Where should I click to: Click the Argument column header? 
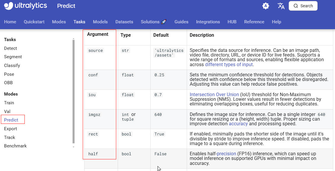tap(98, 34)
